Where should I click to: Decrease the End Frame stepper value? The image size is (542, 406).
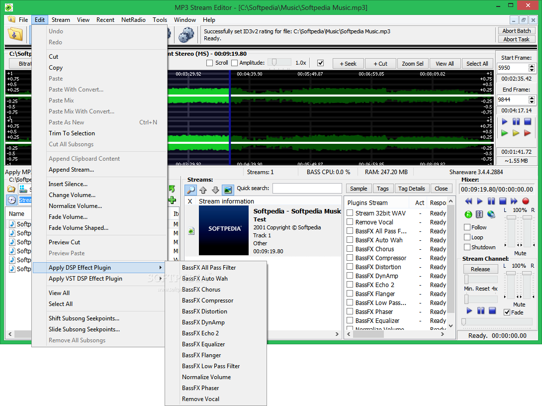tap(532, 101)
